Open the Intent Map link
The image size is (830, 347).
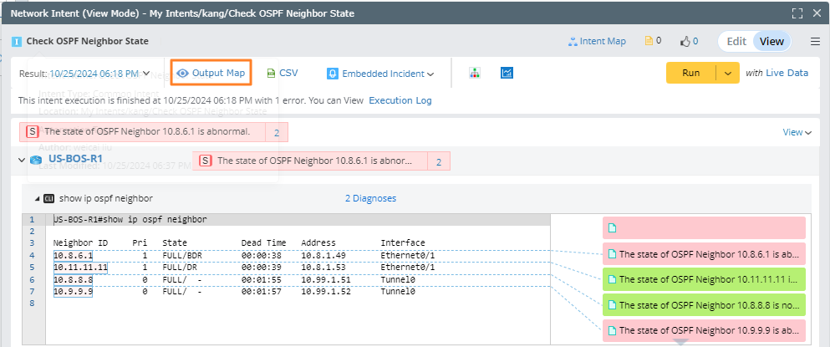tap(597, 41)
